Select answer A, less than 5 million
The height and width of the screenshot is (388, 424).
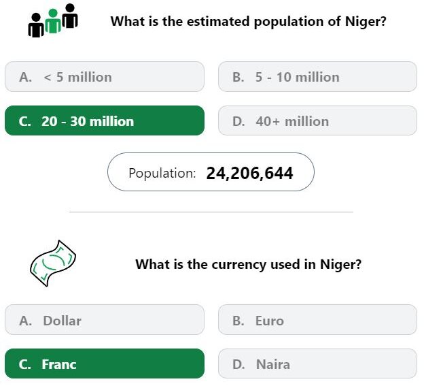point(105,77)
